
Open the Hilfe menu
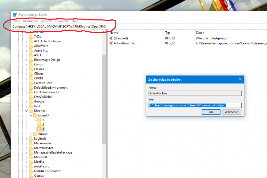pyautogui.click(x=75, y=21)
